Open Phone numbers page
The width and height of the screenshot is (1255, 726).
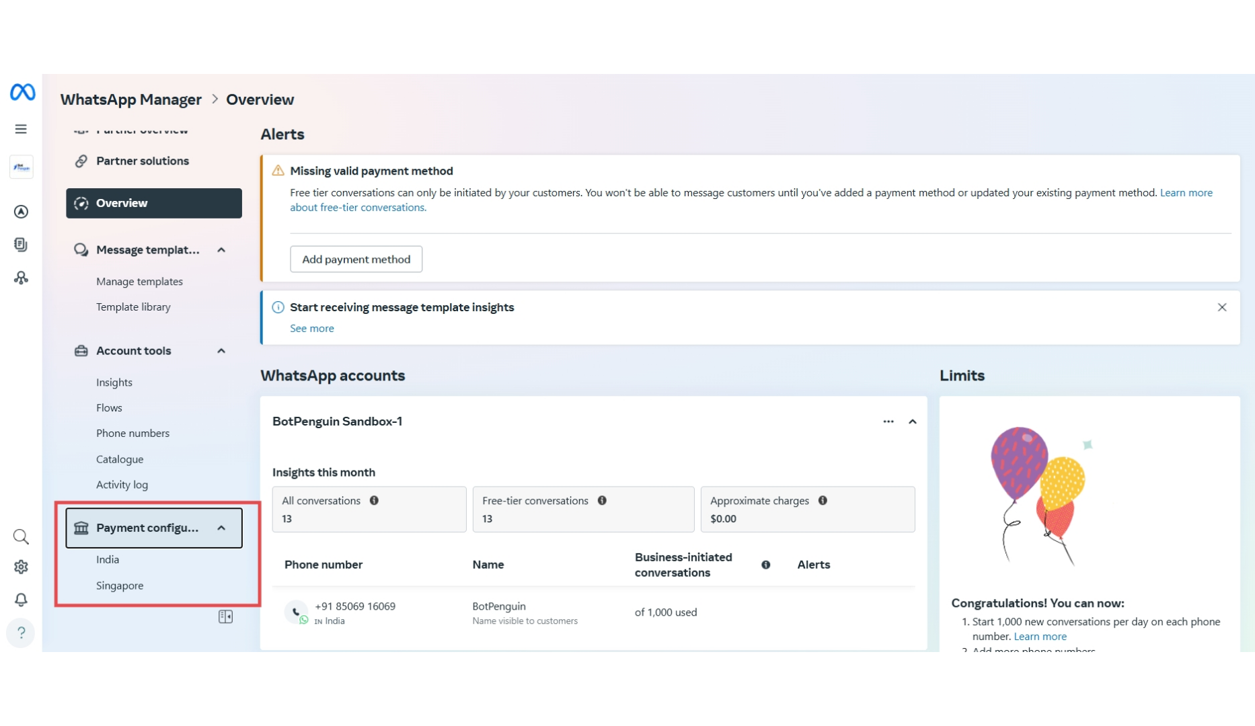132,433
